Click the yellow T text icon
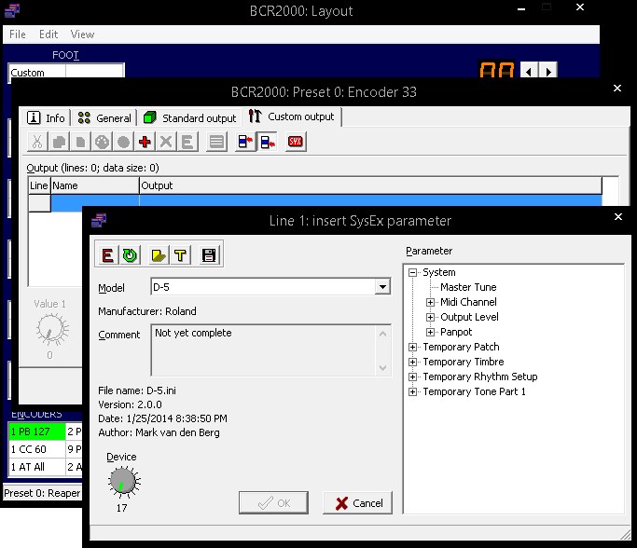 180,255
